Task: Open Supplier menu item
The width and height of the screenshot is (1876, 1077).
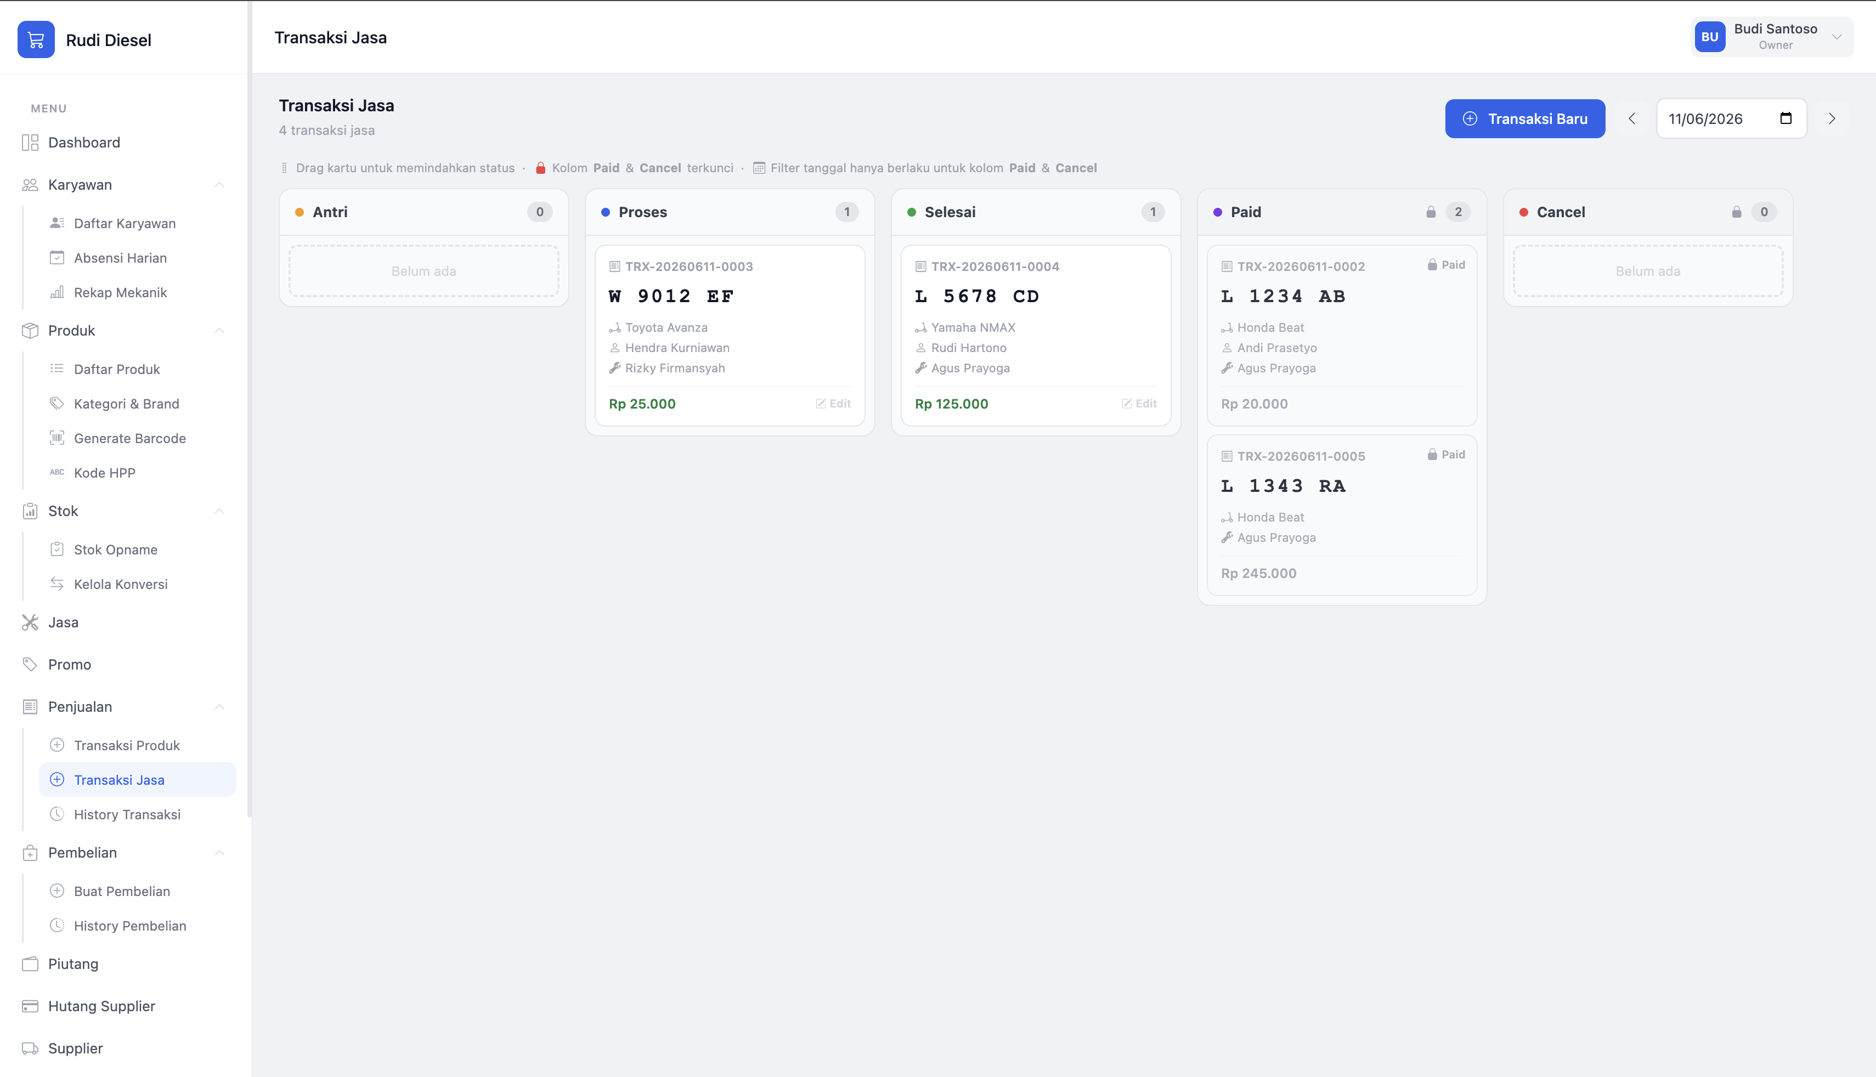Action: tap(125, 1048)
